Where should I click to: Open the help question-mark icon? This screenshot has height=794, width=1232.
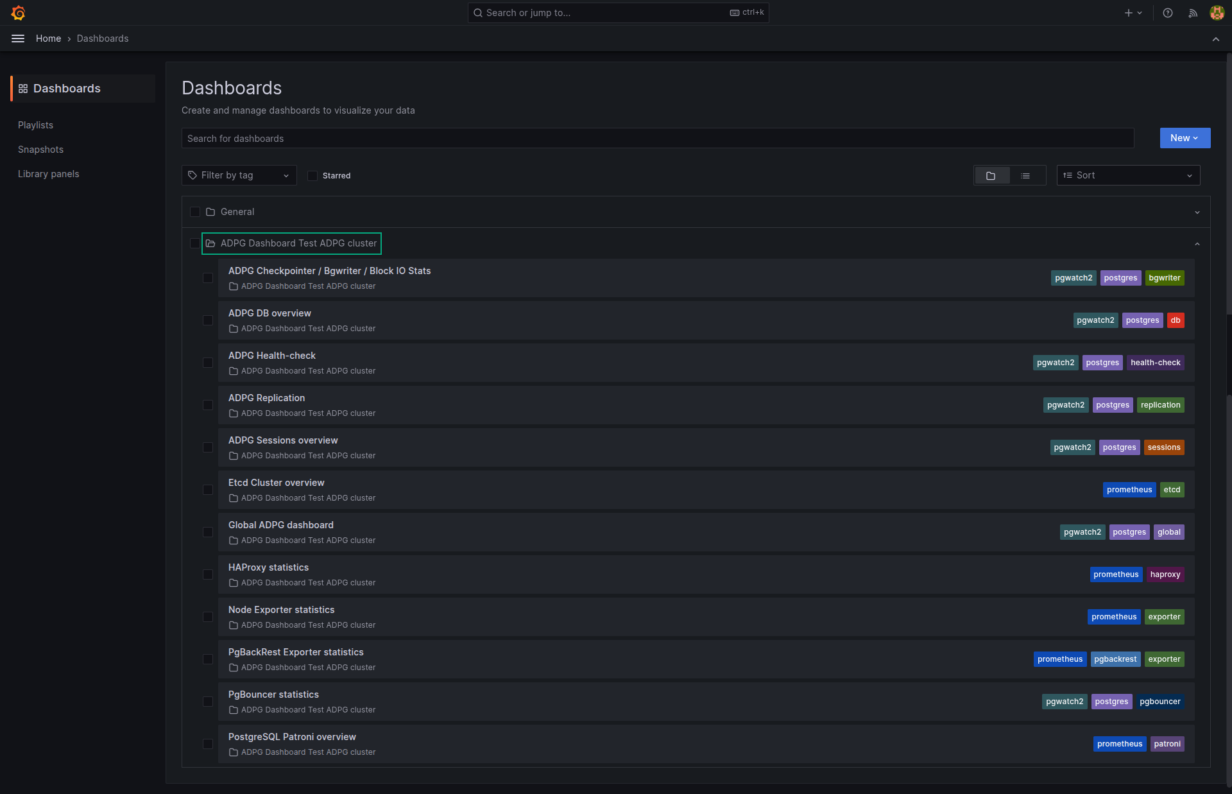click(1168, 13)
